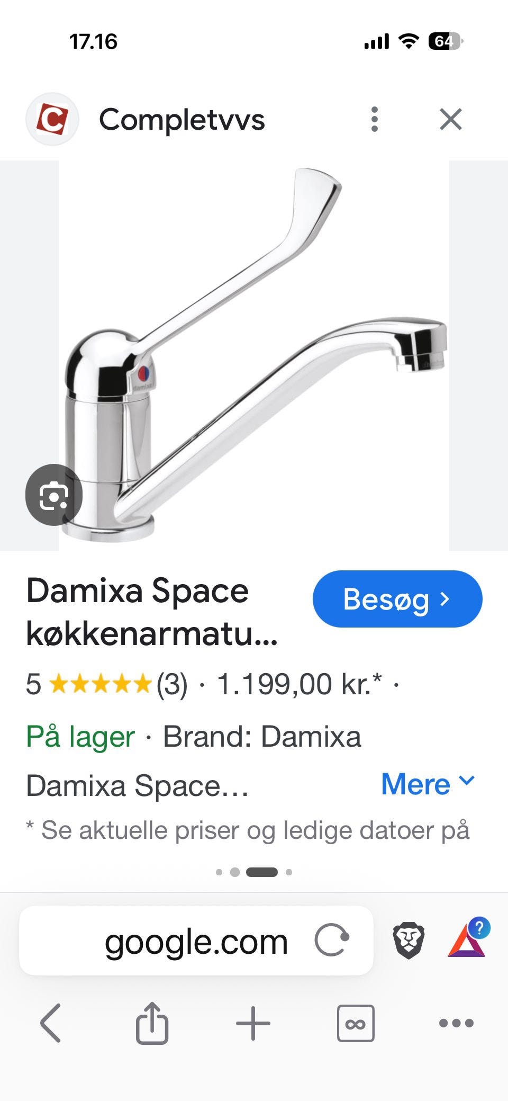508x1101 pixels.
Task: Tap the google.com address bar
Action: (x=196, y=941)
